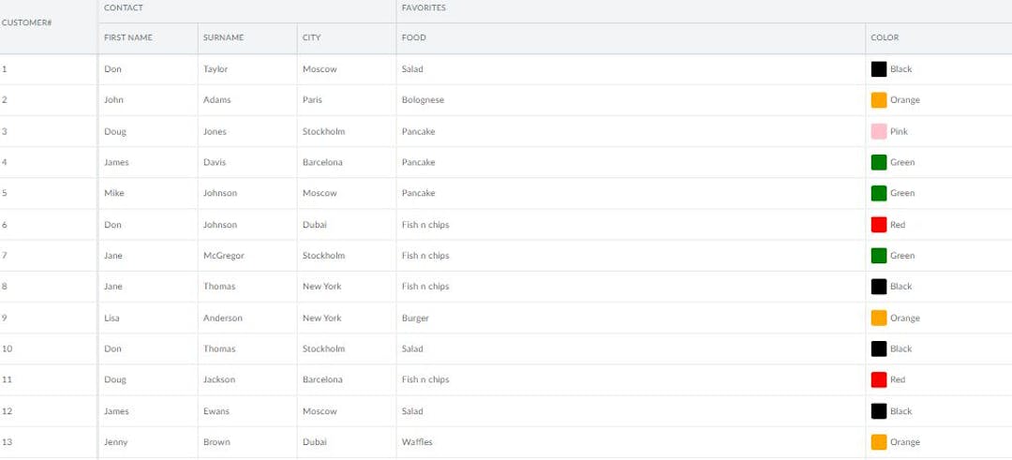Click the surname cell McGregor
Image resolution: width=1012 pixels, height=460 pixels.
(x=223, y=256)
